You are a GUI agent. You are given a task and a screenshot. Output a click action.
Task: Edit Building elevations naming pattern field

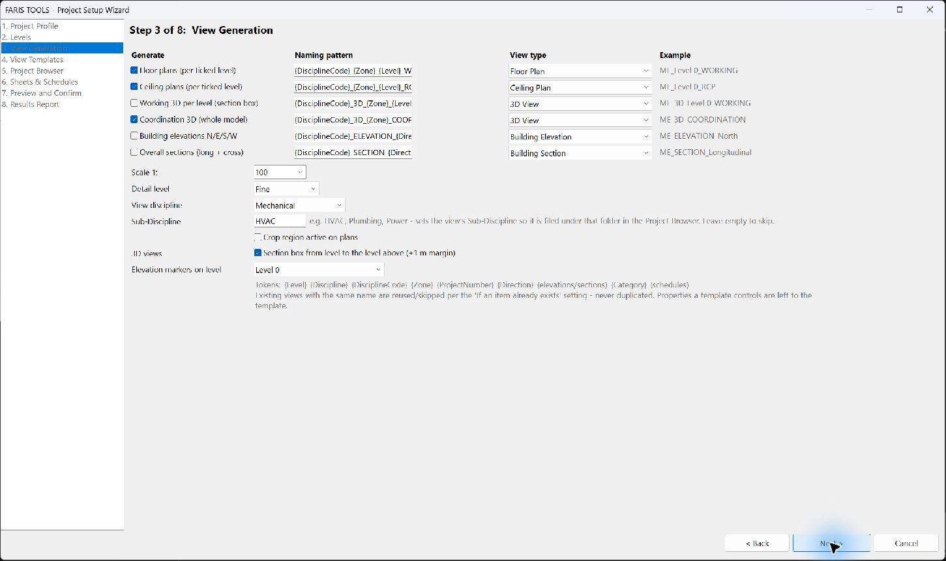[x=353, y=136]
